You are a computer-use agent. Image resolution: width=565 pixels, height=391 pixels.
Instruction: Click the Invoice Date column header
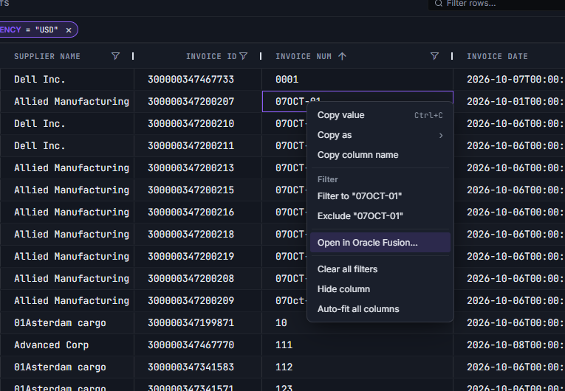(497, 56)
